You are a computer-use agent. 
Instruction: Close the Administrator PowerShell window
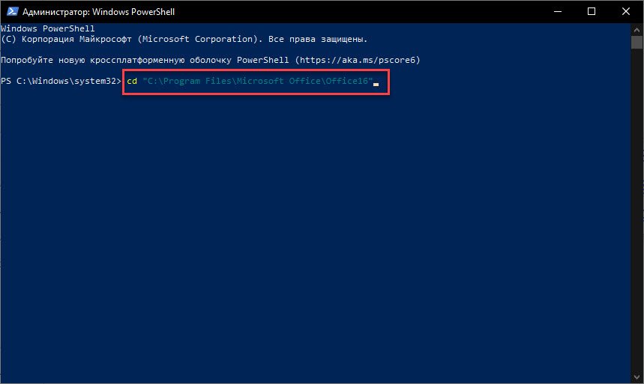click(626, 11)
